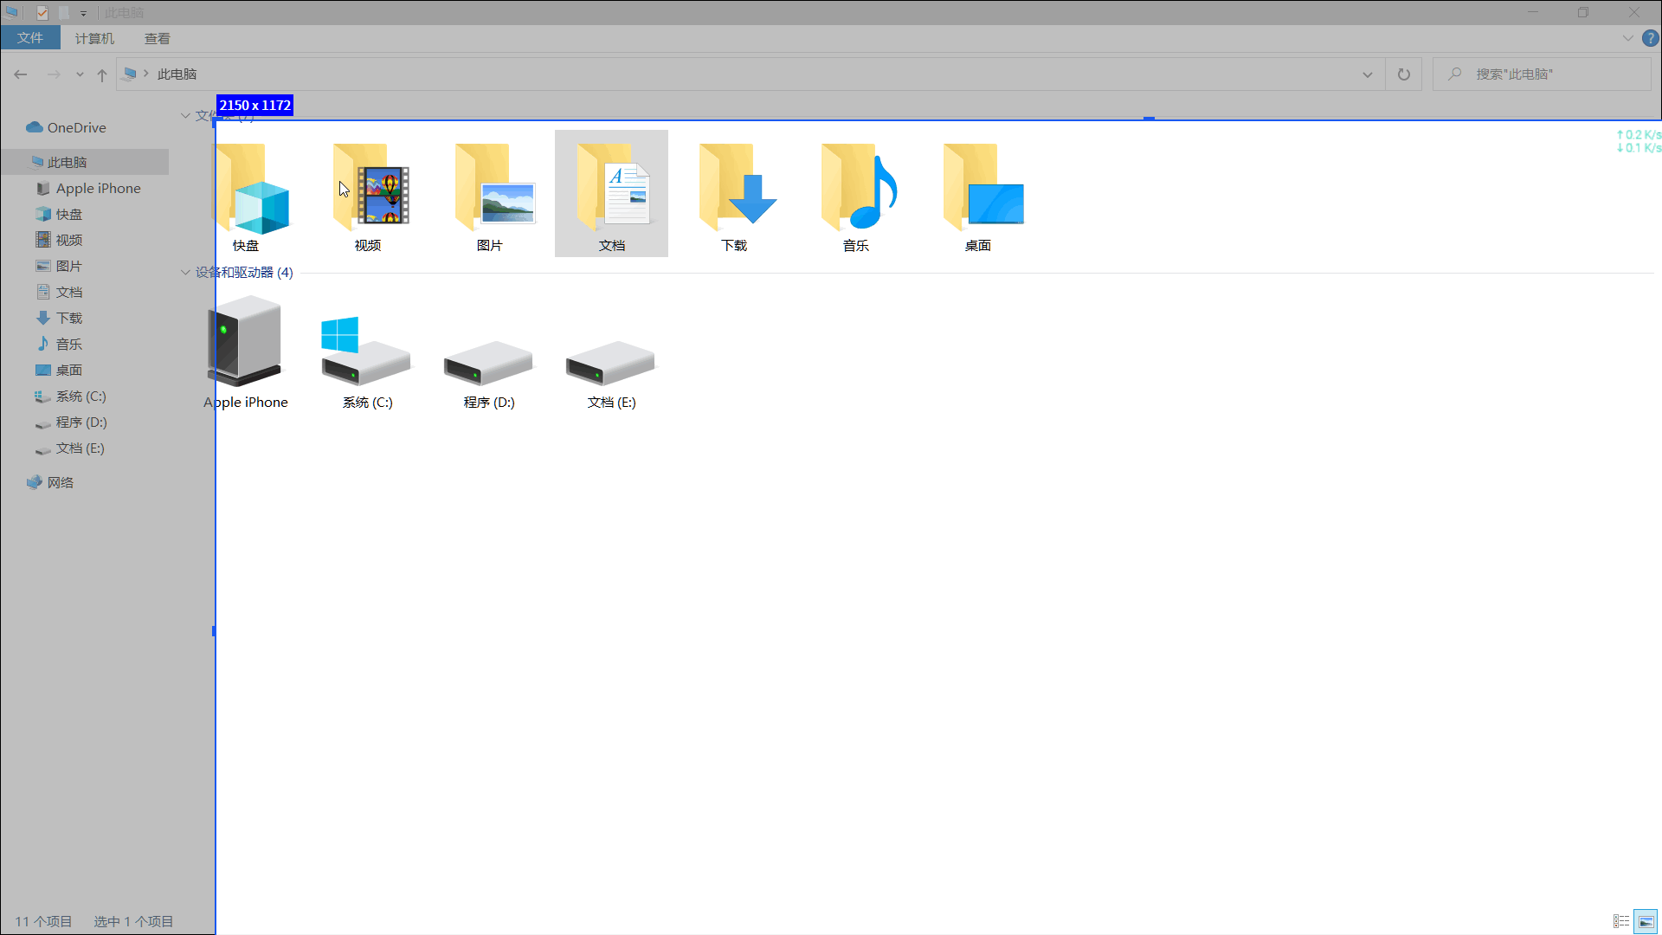This screenshot has width=1662, height=935.
Task: Expand the ribbon using the chevron
Action: tap(1627, 38)
